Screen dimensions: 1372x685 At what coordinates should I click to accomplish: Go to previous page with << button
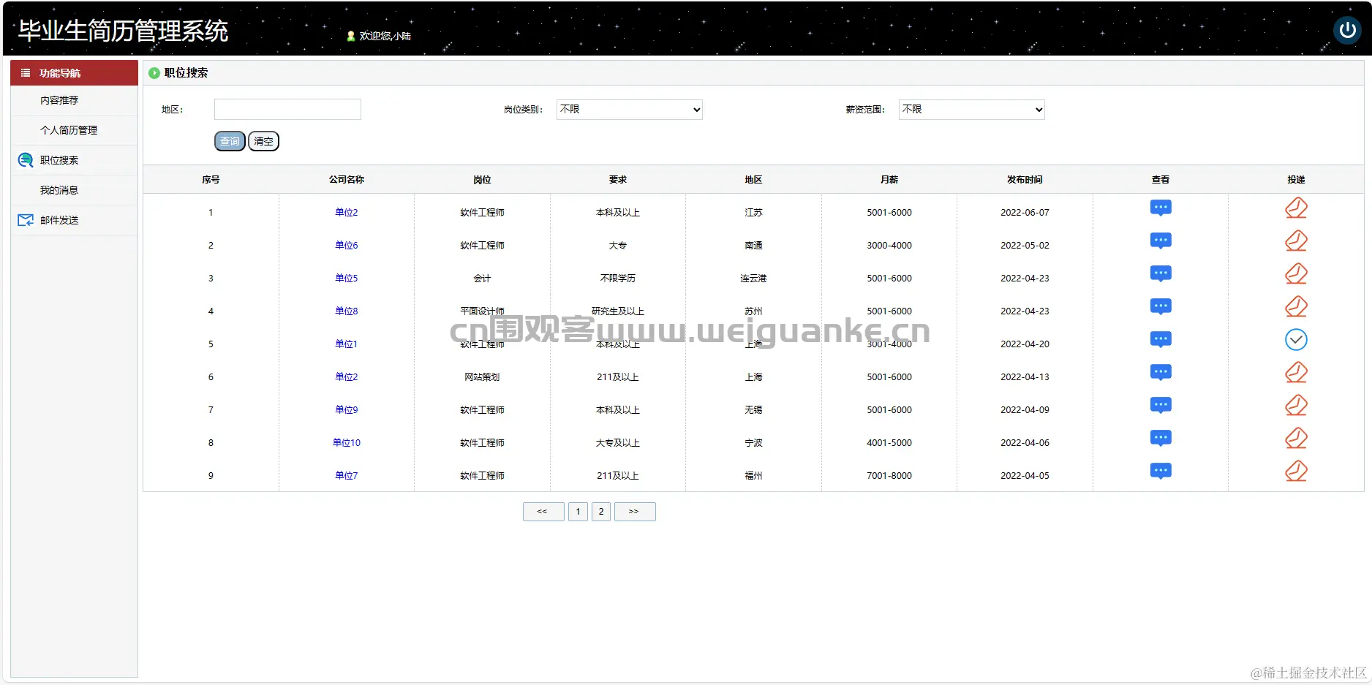click(x=543, y=512)
